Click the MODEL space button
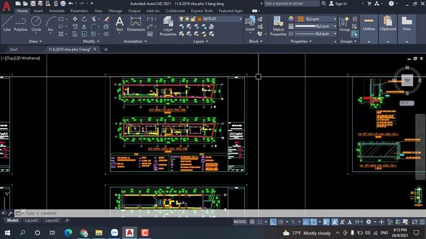 pos(240,222)
